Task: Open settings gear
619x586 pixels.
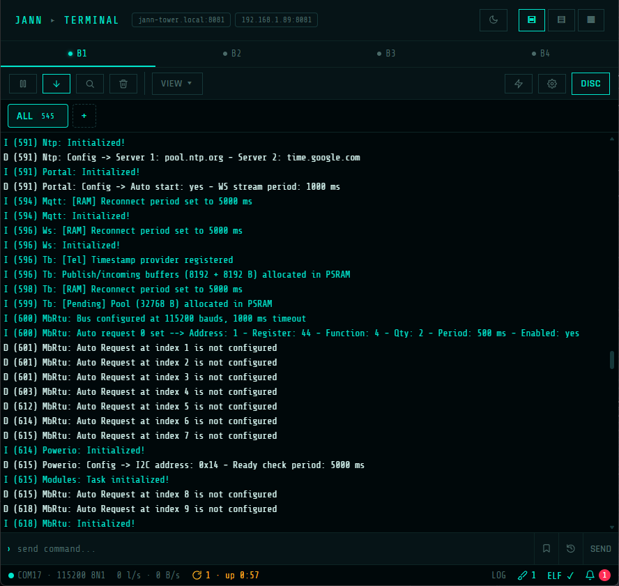Action: 552,84
